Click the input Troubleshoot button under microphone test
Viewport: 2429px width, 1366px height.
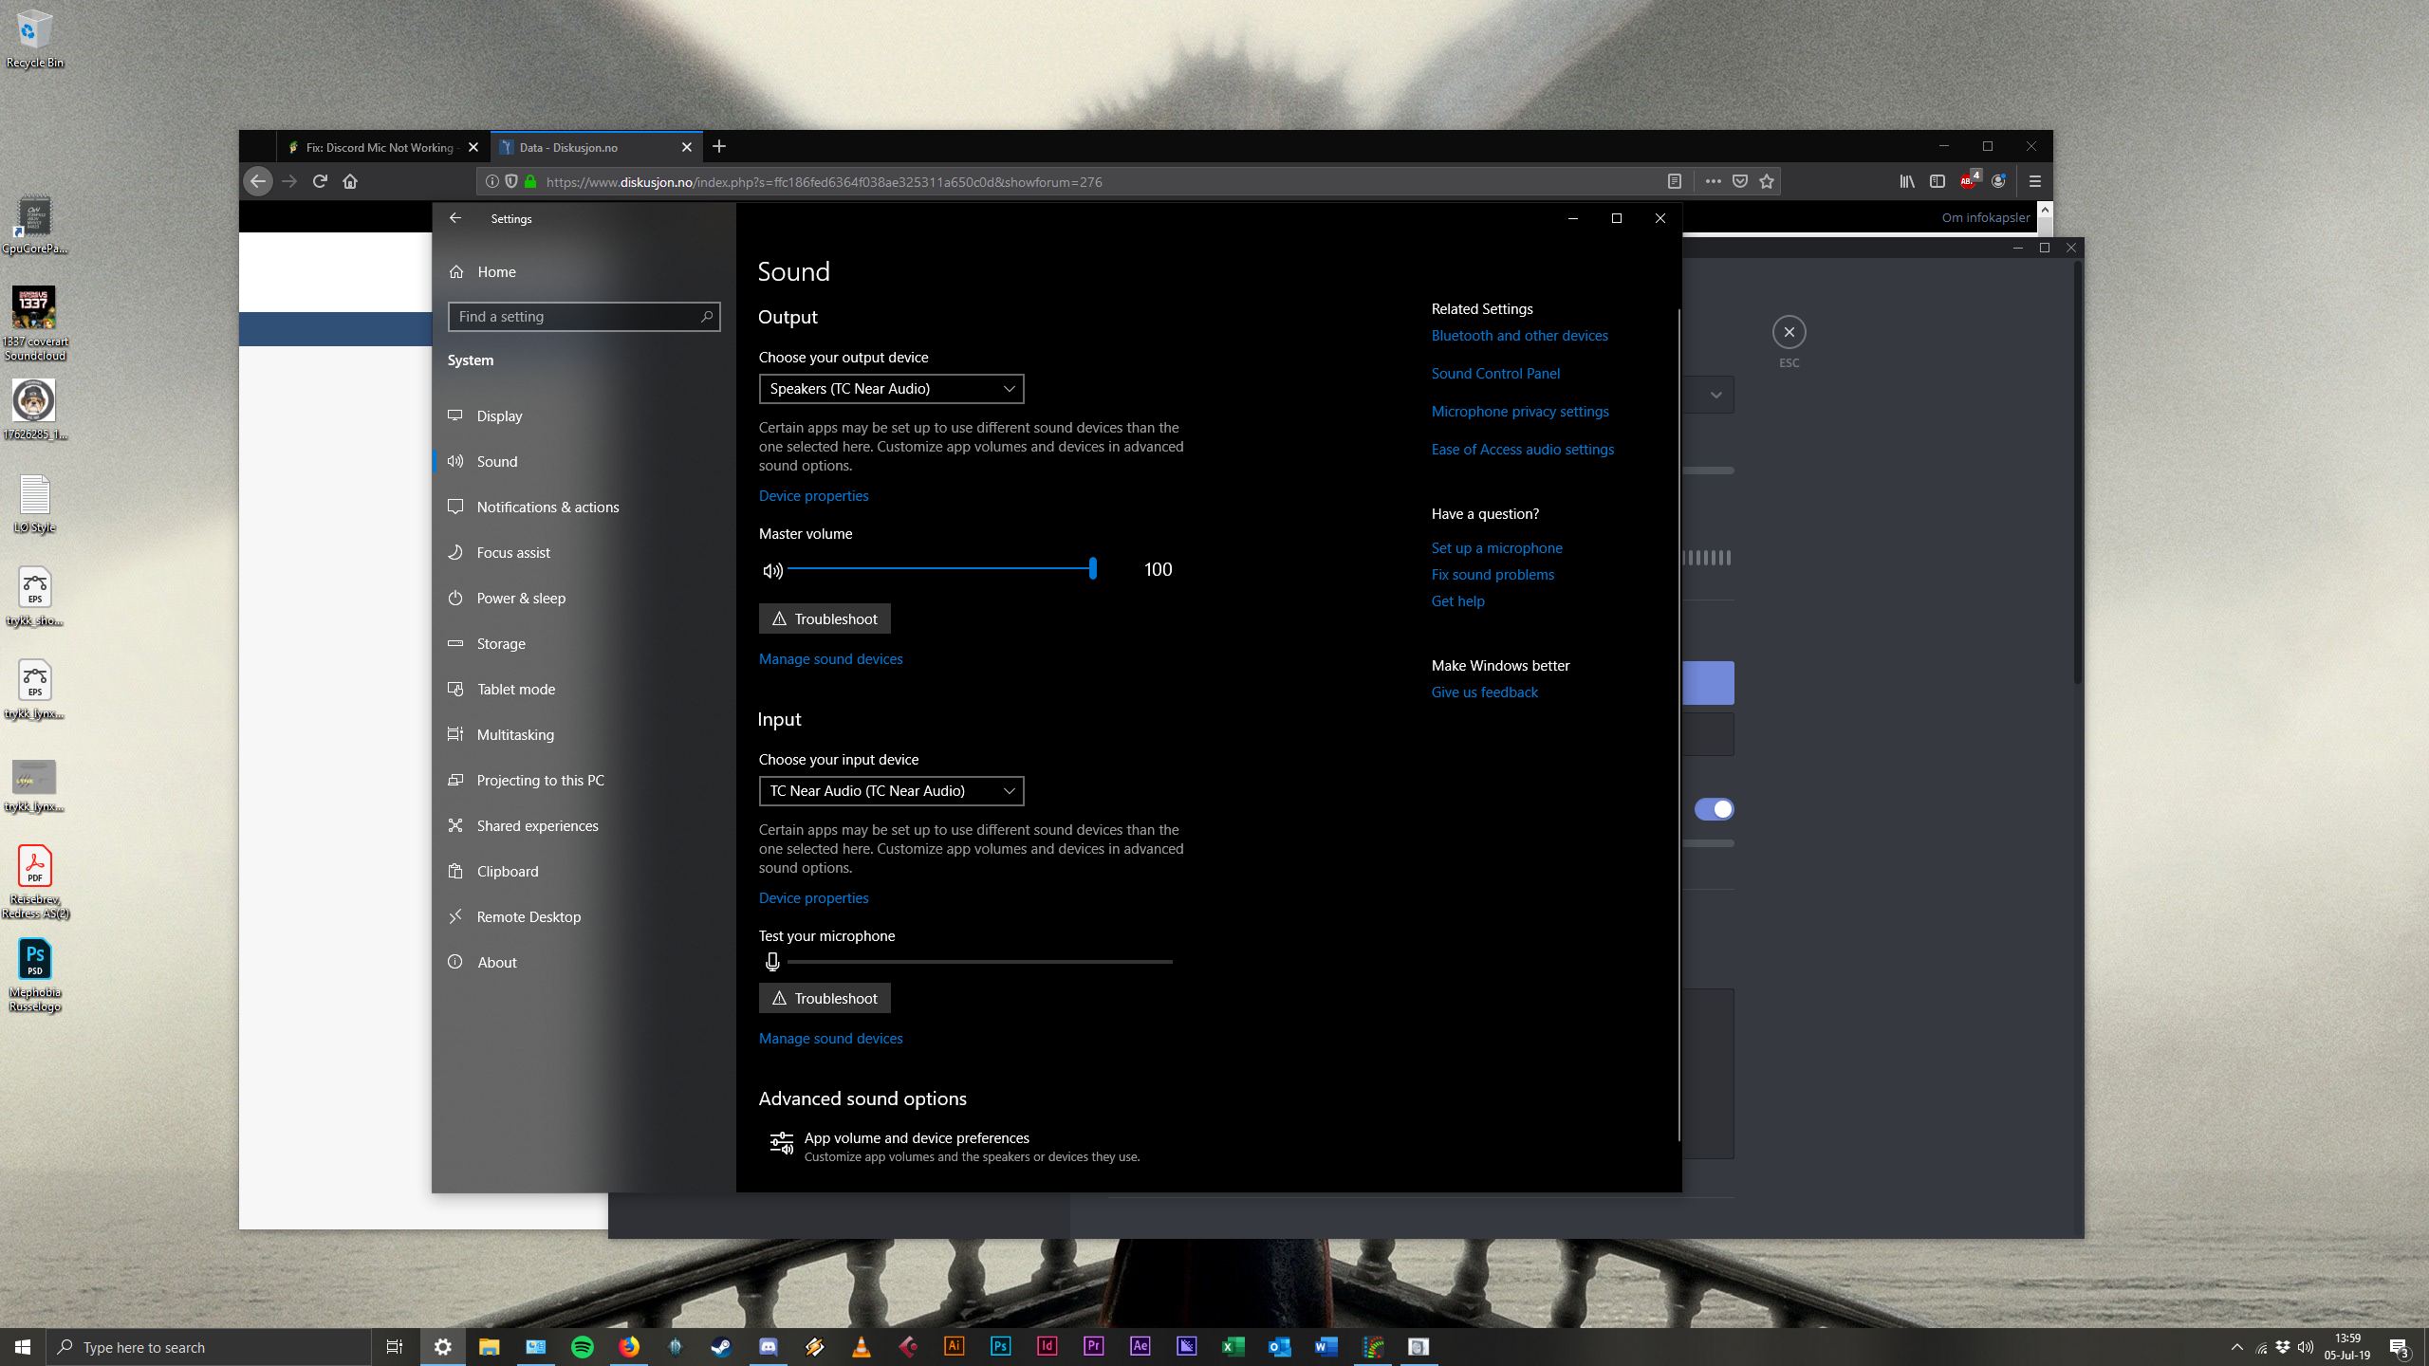pyautogui.click(x=825, y=998)
